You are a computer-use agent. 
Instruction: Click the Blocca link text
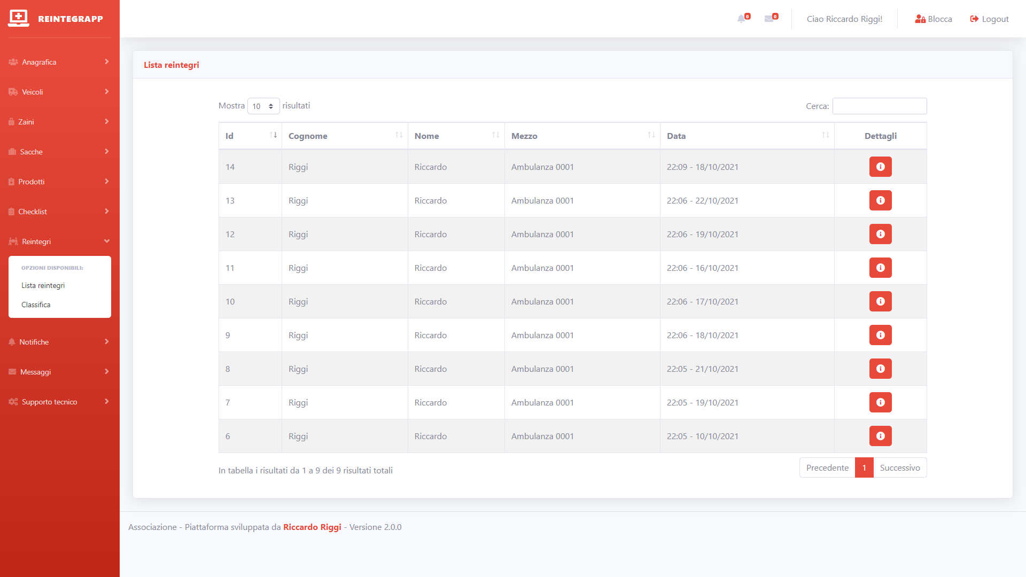[940, 19]
